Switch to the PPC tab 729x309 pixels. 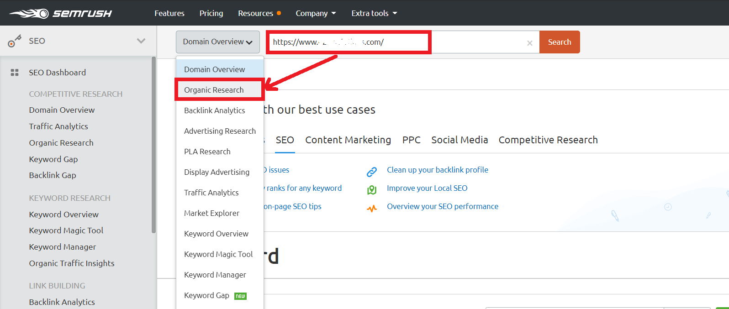pos(411,140)
